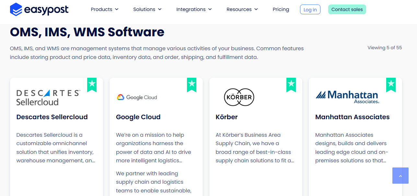Click the 'Viewing 5 of 55' text
The height and width of the screenshot is (196, 417).
click(385, 48)
